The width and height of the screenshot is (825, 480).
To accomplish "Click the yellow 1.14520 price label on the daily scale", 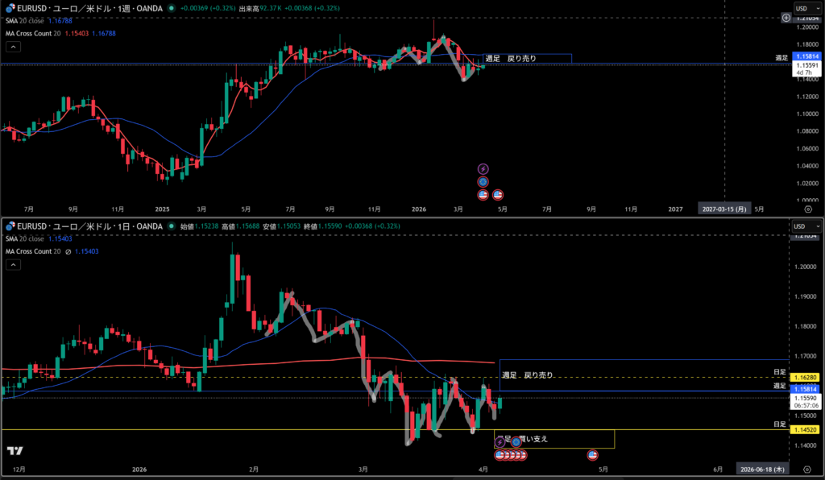I will [x=806, y=430].
